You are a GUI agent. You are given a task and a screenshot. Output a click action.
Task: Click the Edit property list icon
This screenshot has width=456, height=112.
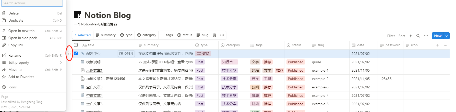tap(4, 62)
